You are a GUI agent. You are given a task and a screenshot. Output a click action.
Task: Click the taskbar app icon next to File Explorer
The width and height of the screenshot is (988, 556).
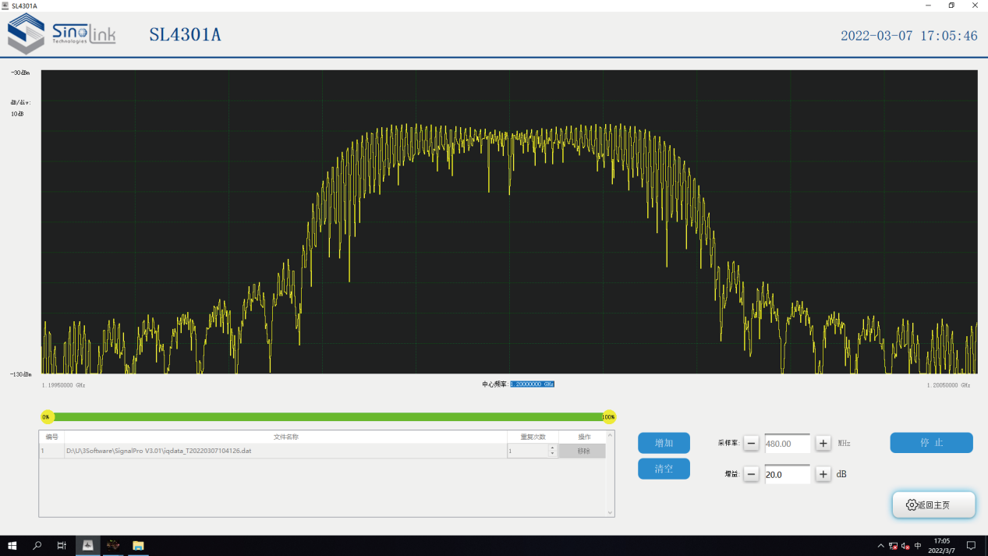[x=113, y=545]
